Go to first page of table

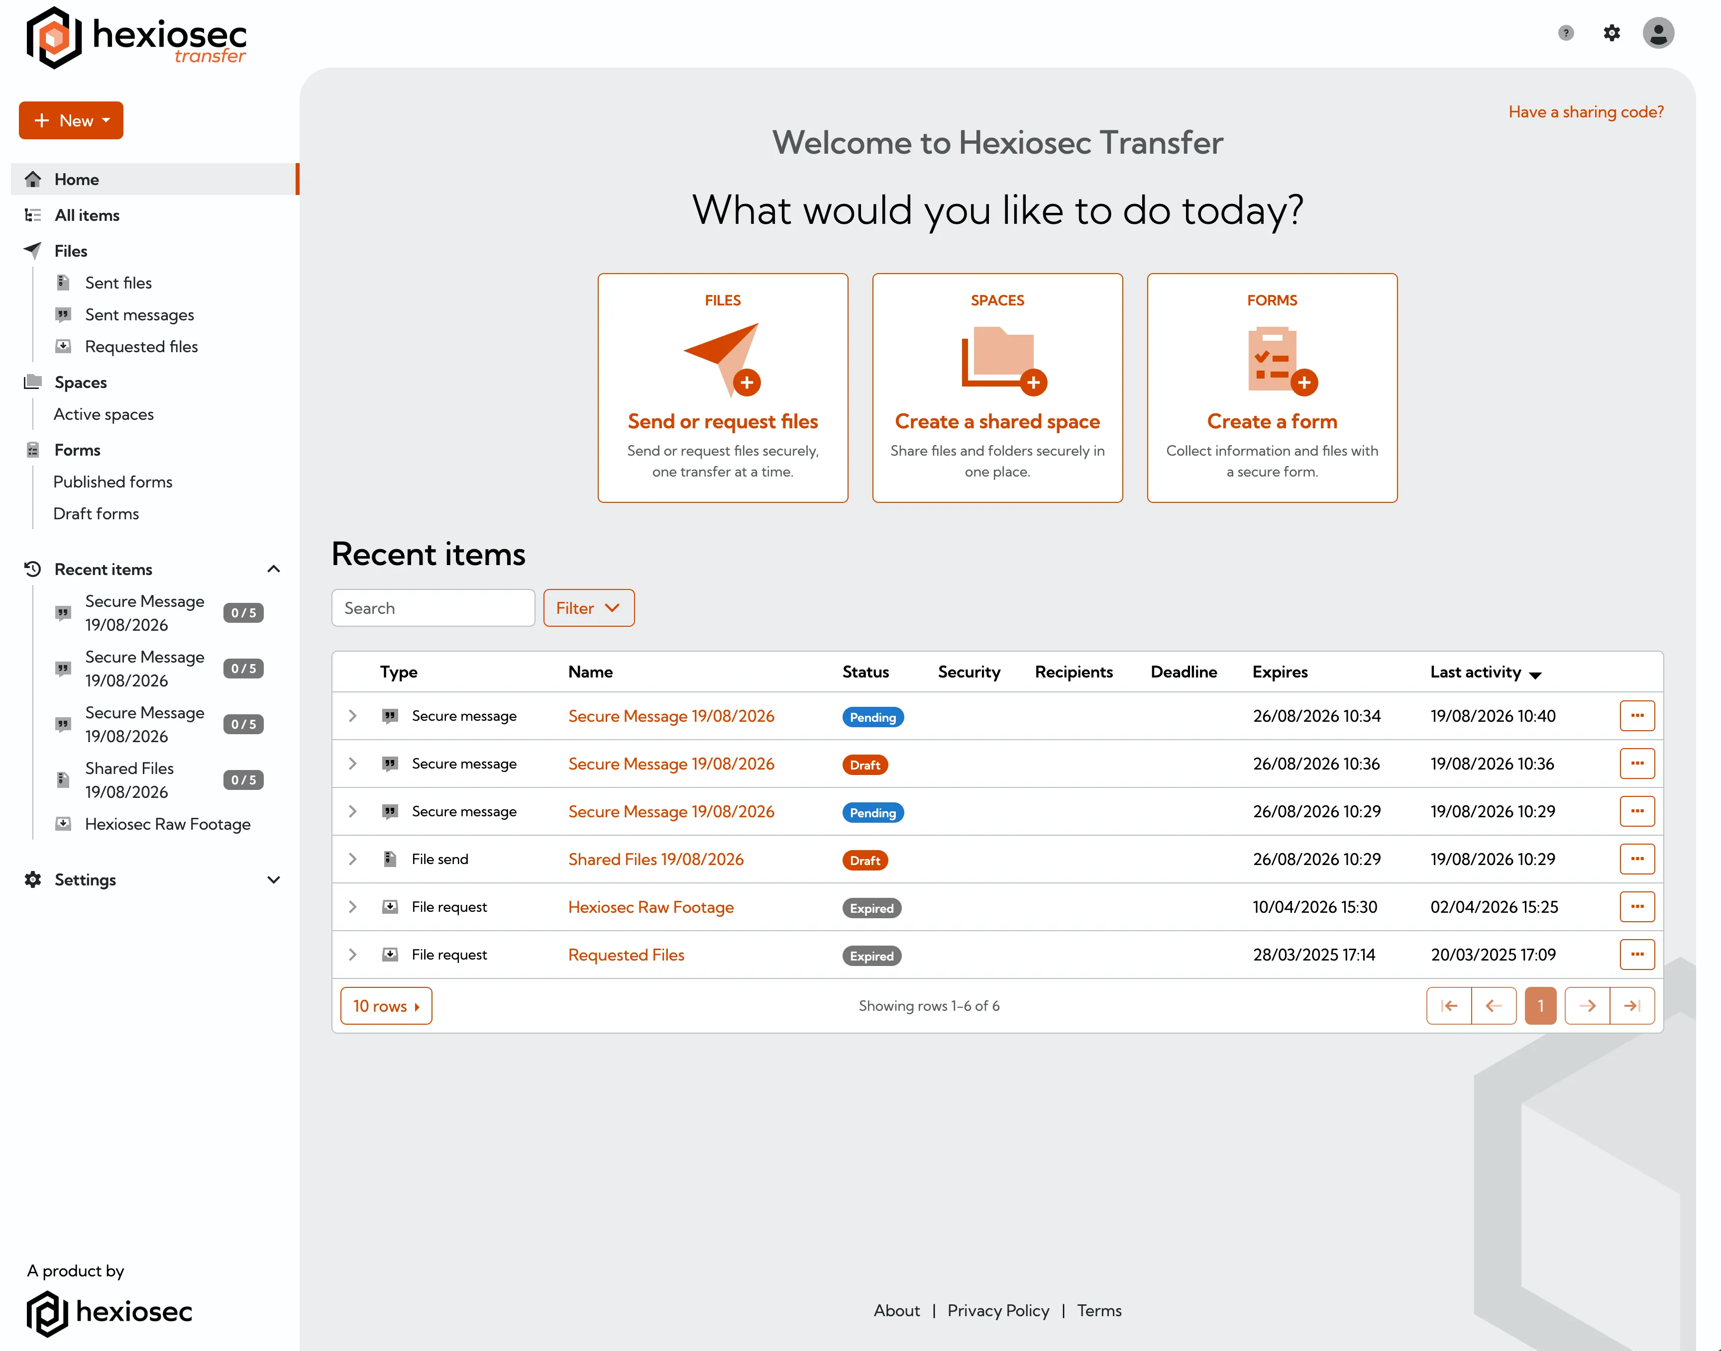[x=1449, y=1005]
